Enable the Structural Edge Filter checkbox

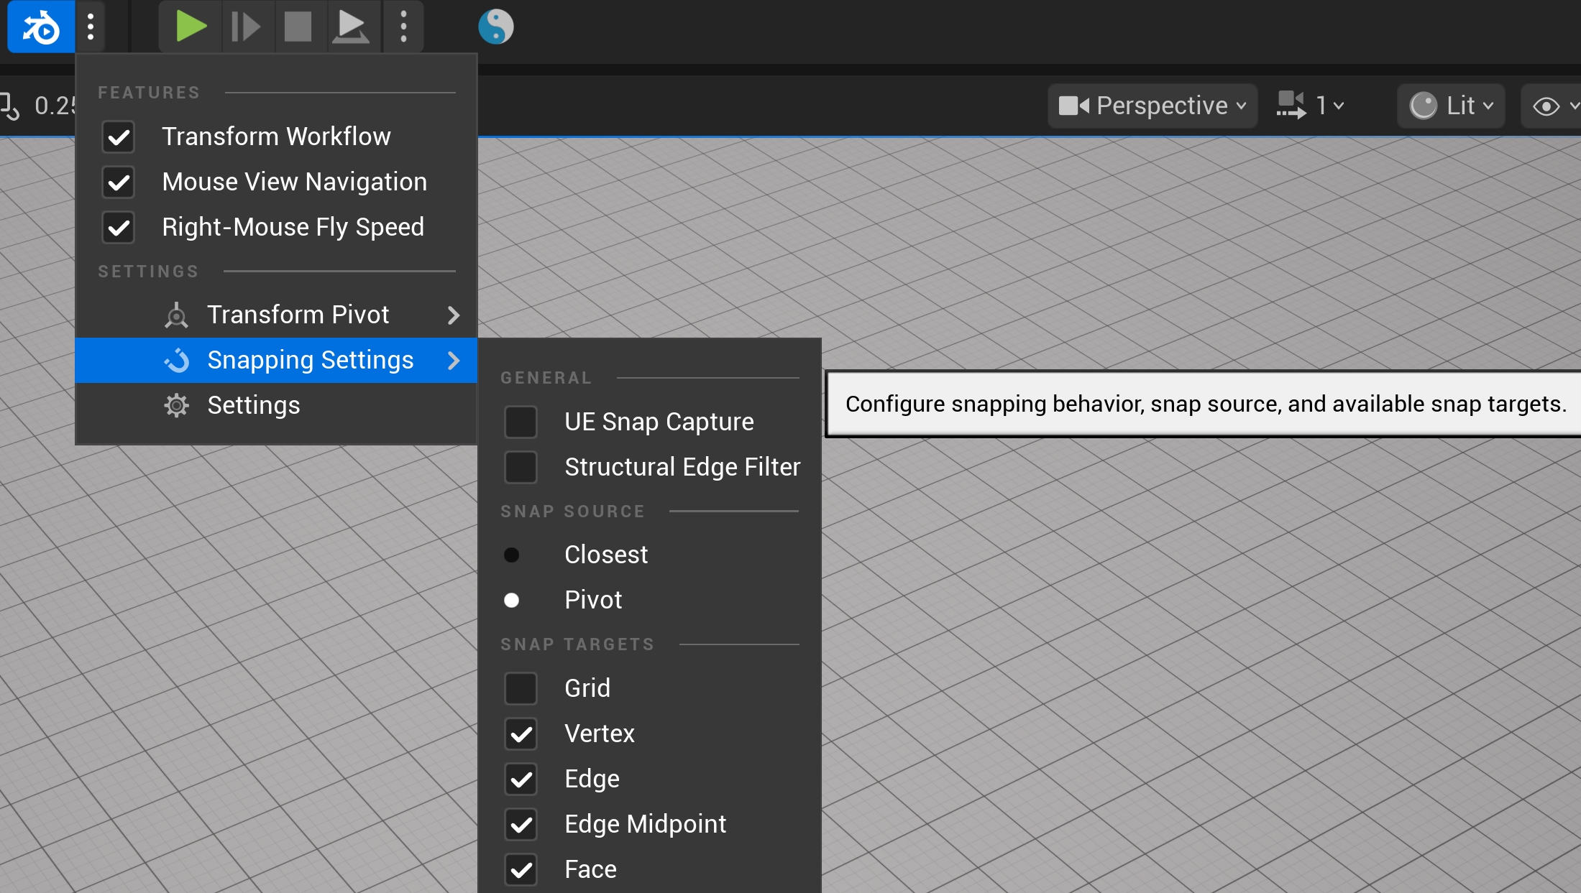[x=521, y=467]
